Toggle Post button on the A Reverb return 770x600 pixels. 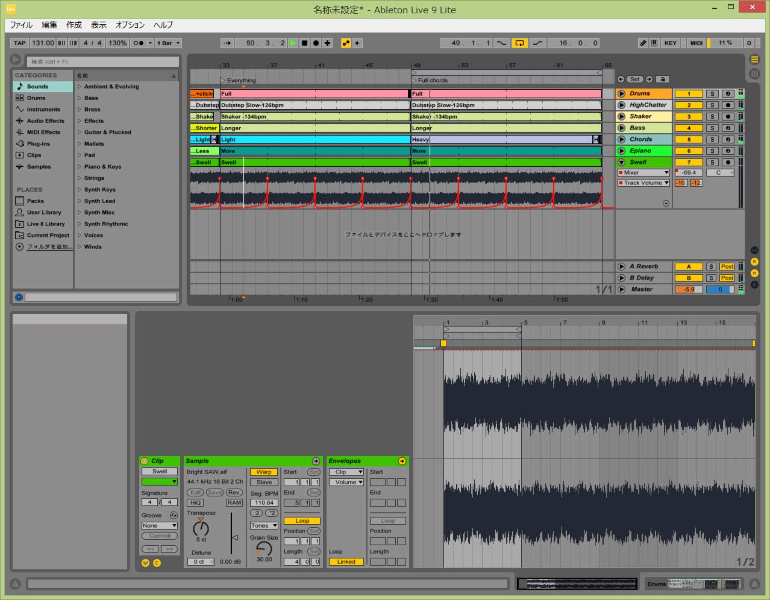tap(727, 267)
